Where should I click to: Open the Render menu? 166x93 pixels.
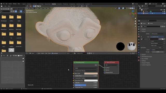10,4
